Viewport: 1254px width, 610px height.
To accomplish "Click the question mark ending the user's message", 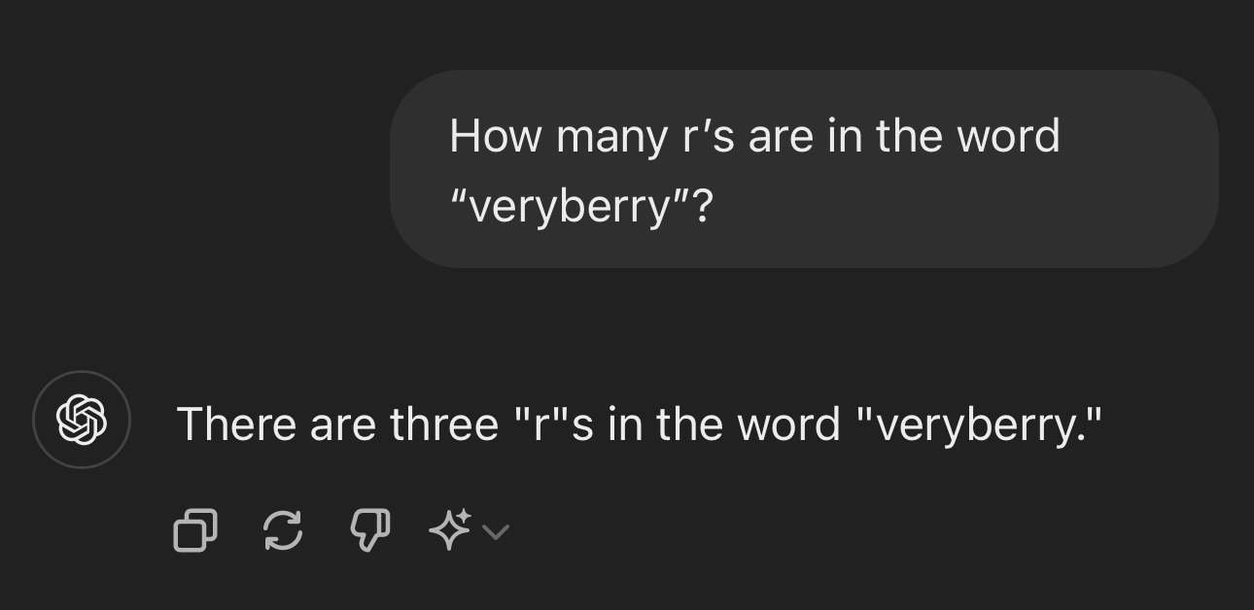I will tap(703, 207).
